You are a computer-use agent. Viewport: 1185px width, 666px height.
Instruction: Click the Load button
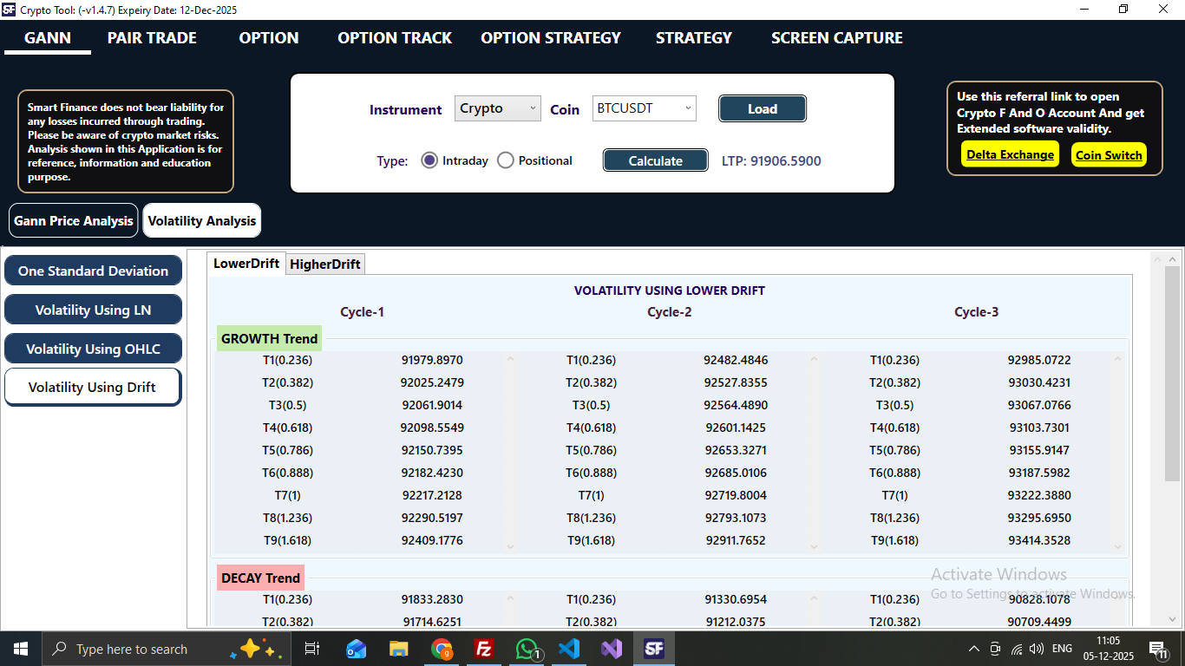click(762, 108)
